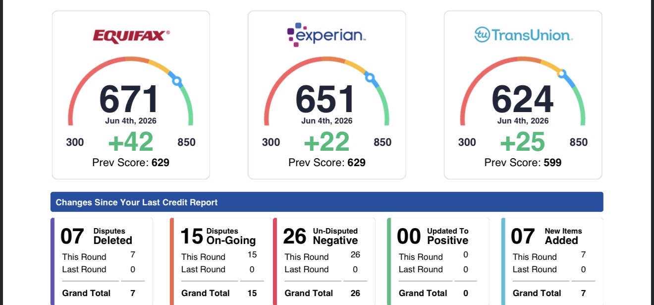Click the TransUnion logo
654x305 pixels.
pyautogui.click(x=523, y=35)
